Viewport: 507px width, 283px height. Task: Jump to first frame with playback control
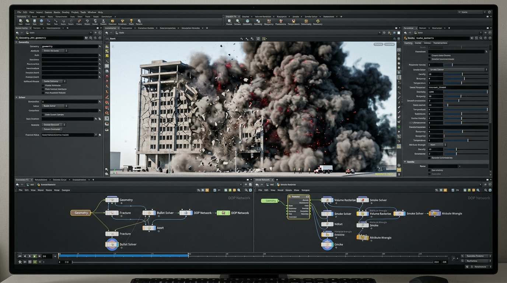[20, 256]
